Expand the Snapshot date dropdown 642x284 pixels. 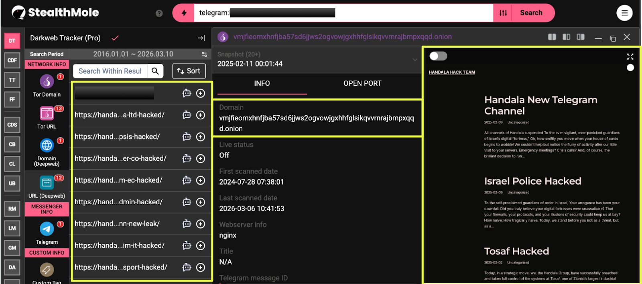414,60
